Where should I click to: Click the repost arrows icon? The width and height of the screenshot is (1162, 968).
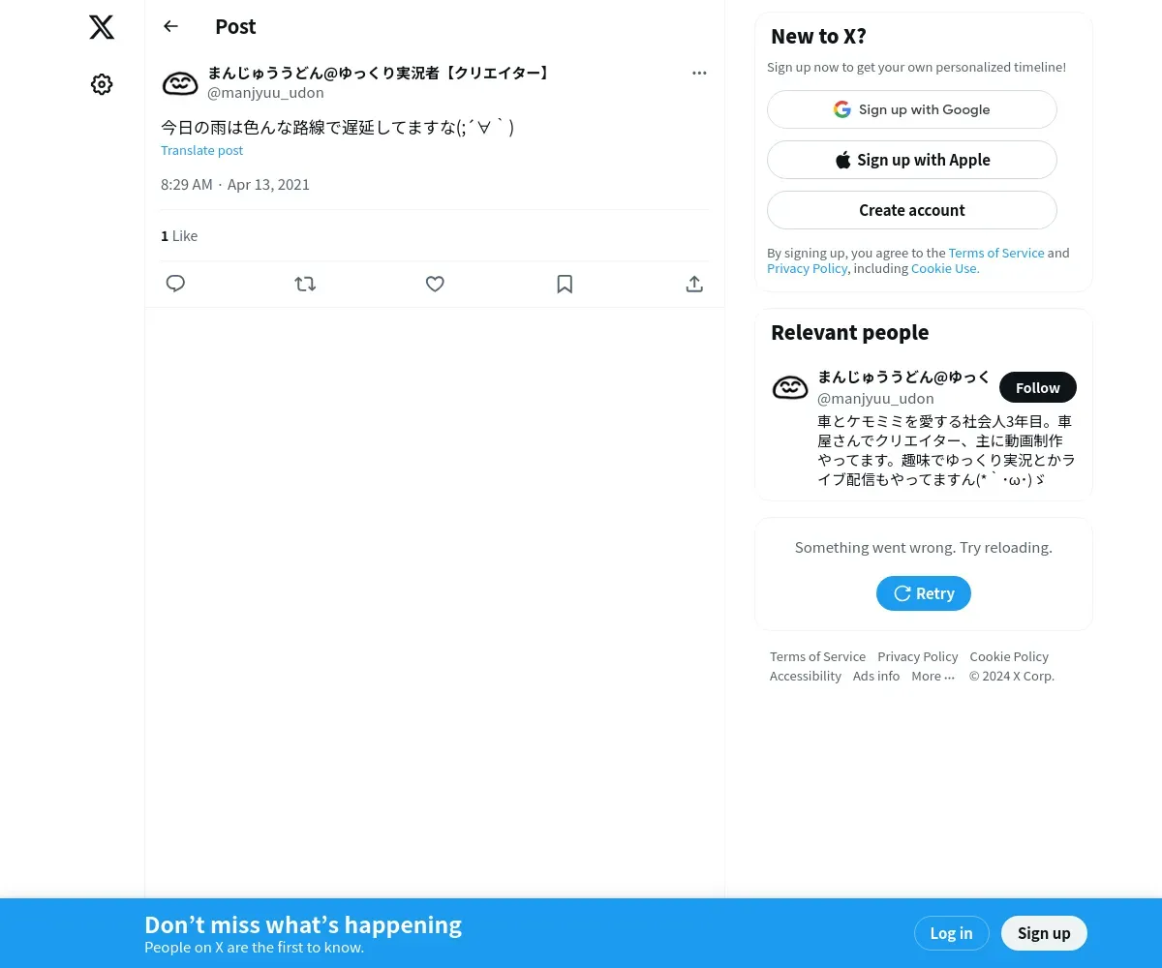(305, 284)
